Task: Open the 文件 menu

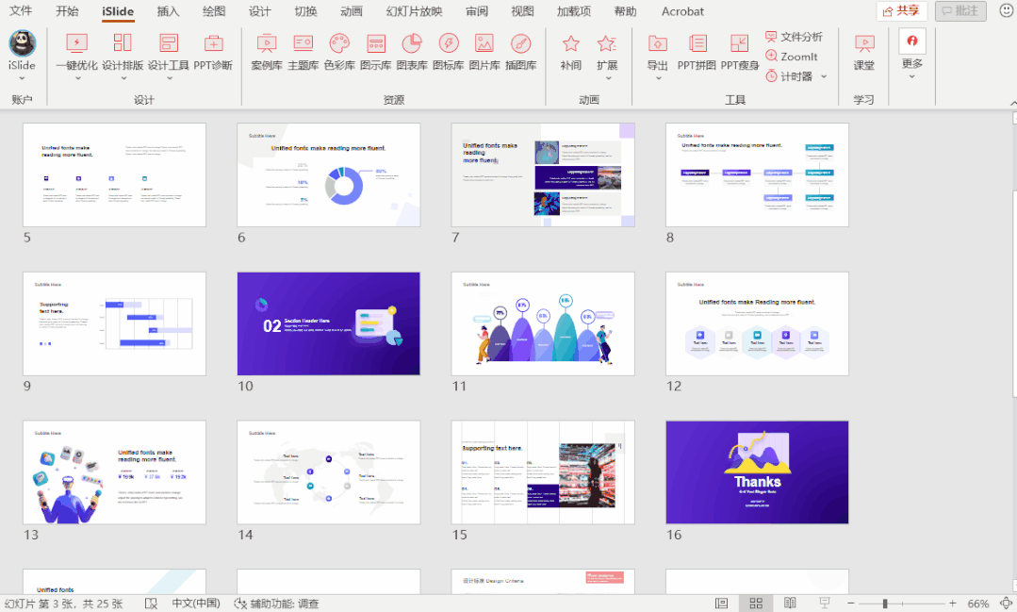Action: tap(21, 11)
